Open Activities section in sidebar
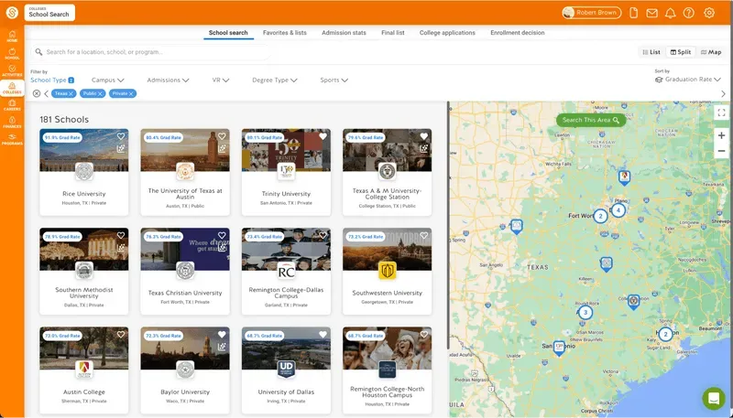 tap(12, 71)
